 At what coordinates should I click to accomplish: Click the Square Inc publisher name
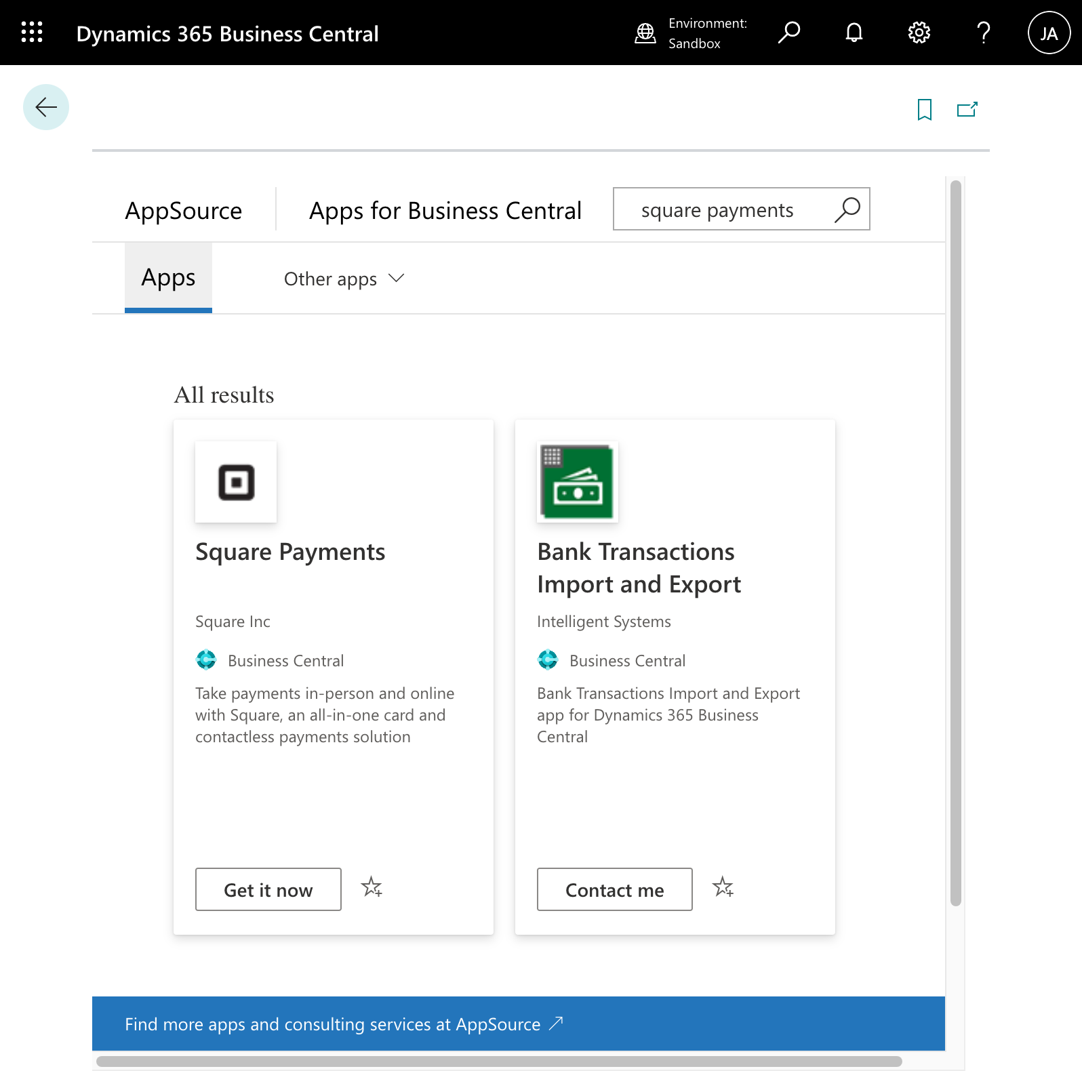coord(233,622)
